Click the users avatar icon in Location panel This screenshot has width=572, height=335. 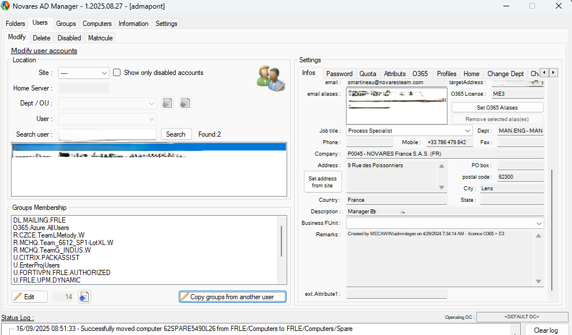(271, 78)
